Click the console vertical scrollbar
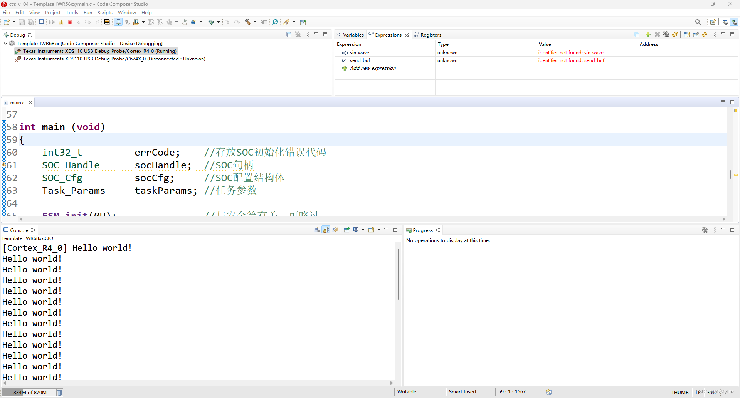This screenshot has width=740, height=398. point(398,275)
